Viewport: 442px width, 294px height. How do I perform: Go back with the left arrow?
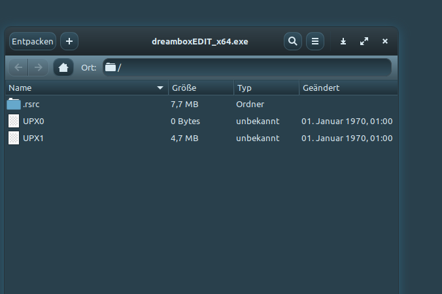[x=18, y=67]
